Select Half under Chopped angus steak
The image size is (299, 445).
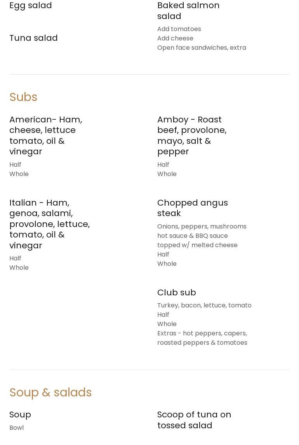[163, 254]
